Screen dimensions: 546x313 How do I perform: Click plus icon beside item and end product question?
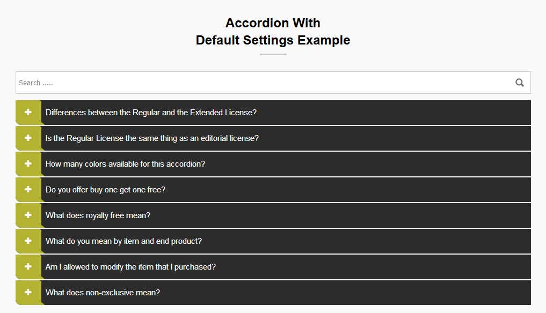click(28, 241)
